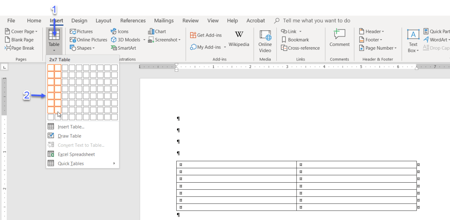Switch to the View tab
The width and height of the screenshot is (450, 220).
coord(213,21)
